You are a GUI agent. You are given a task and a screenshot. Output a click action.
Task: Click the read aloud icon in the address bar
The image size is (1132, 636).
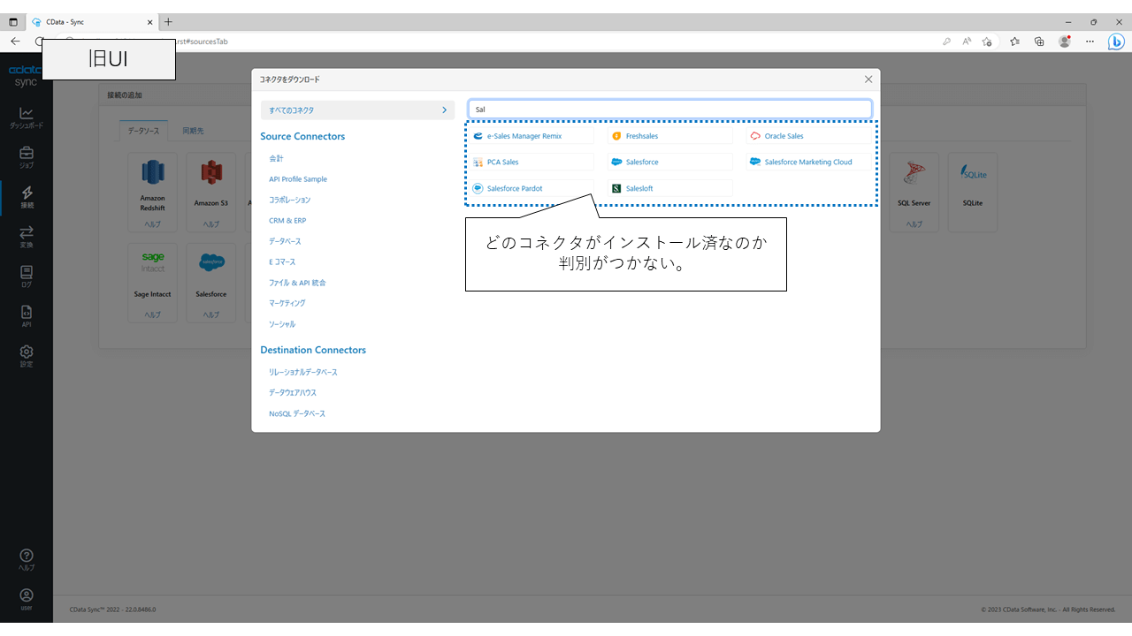coord(967,42)
